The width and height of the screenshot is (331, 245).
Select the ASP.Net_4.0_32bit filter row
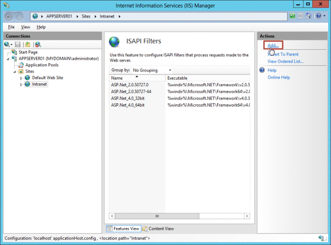point(179,99)
